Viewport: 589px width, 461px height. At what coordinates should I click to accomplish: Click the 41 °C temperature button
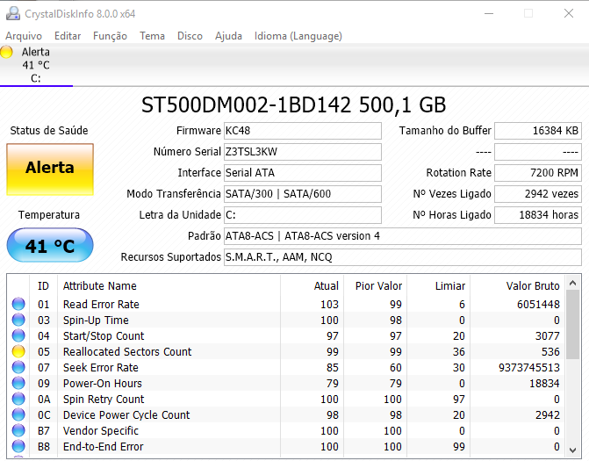[x=50, y=245]
